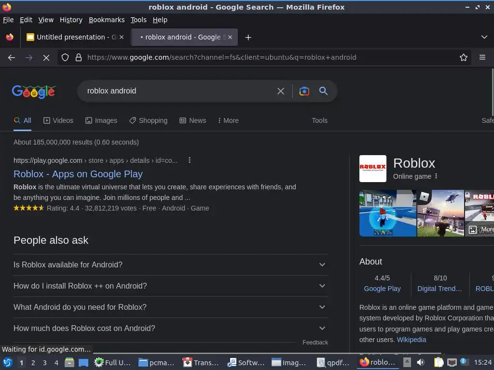
Task: Open the Tools menu in the menu bar
Action: pyautogui.click(x=138, y=20)
